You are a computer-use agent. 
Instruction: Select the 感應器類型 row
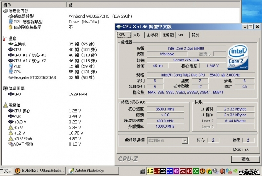[70, 16]
